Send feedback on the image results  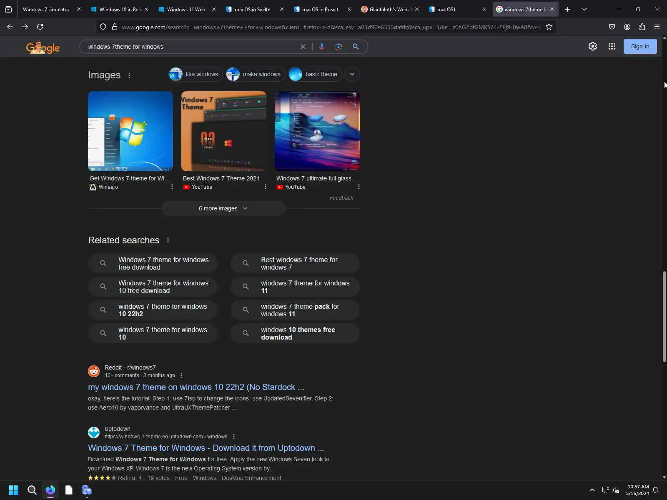pos(341,198)
